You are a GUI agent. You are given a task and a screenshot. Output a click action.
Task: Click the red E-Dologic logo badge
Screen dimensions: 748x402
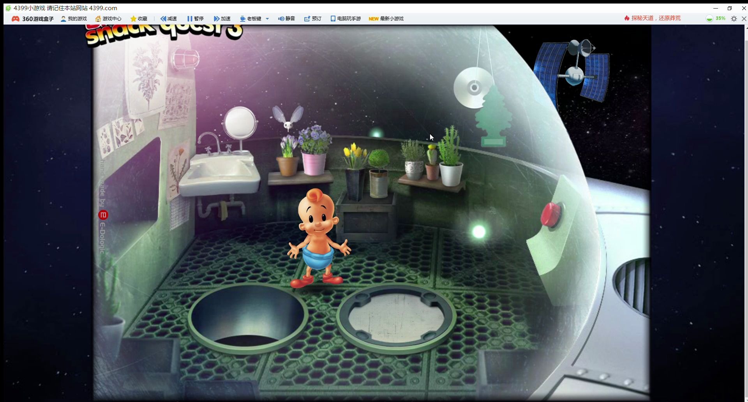pos(103,215)
